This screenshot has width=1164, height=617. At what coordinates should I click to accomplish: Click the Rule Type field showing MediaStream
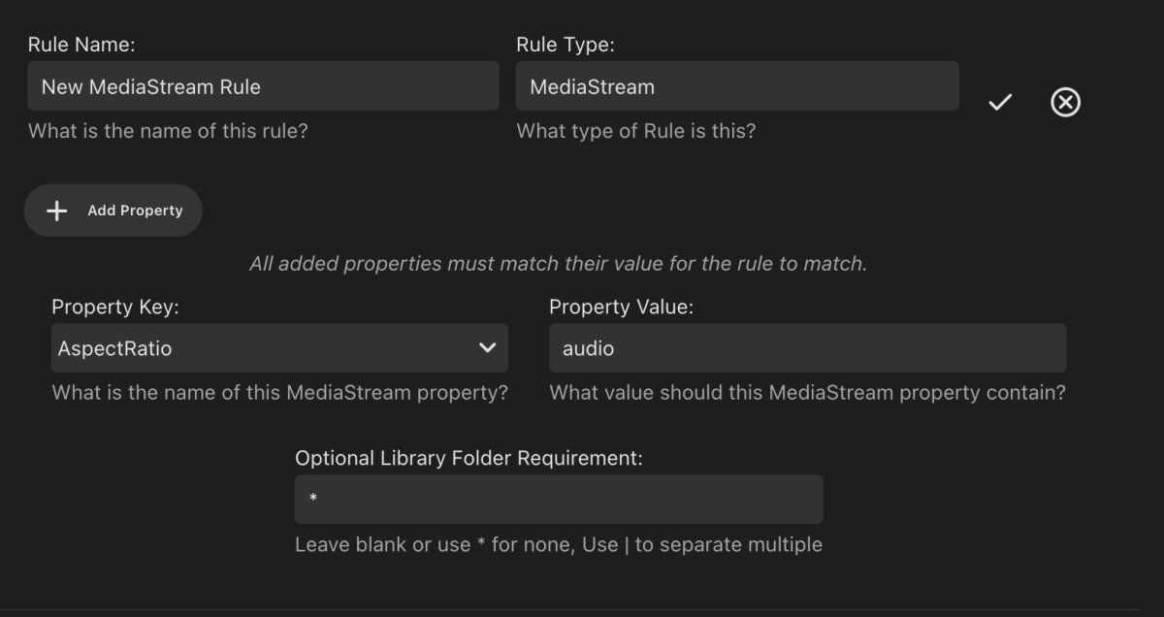736,86
